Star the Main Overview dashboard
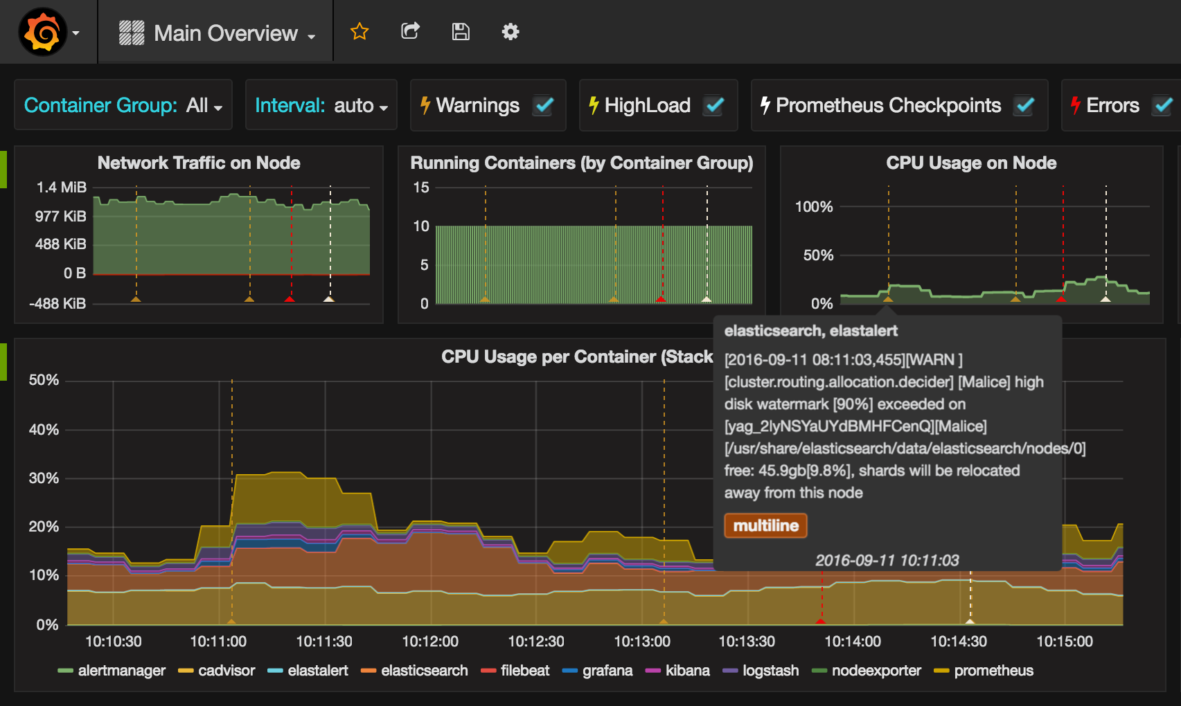1181x706 pixels. [359, 32]
